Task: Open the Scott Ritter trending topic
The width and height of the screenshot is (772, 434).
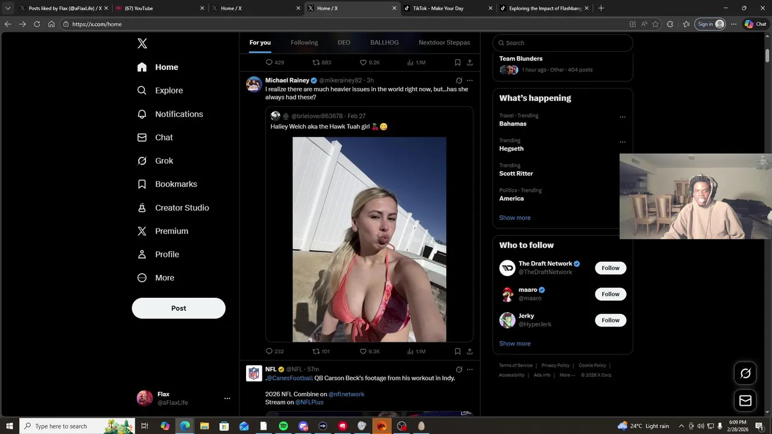Action: pos(516,174)
